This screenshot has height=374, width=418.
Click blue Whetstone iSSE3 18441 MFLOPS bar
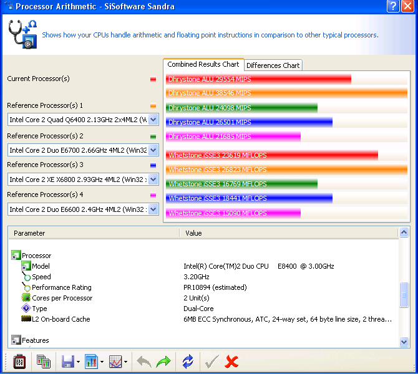pyautogui.click(x=249, y=198)
